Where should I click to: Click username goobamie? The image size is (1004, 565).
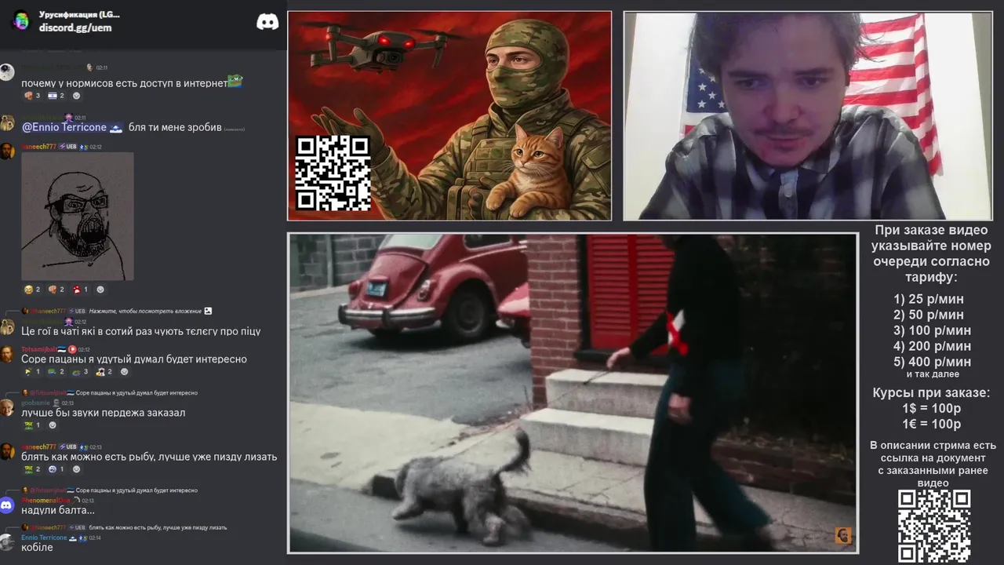click(35, 403)
